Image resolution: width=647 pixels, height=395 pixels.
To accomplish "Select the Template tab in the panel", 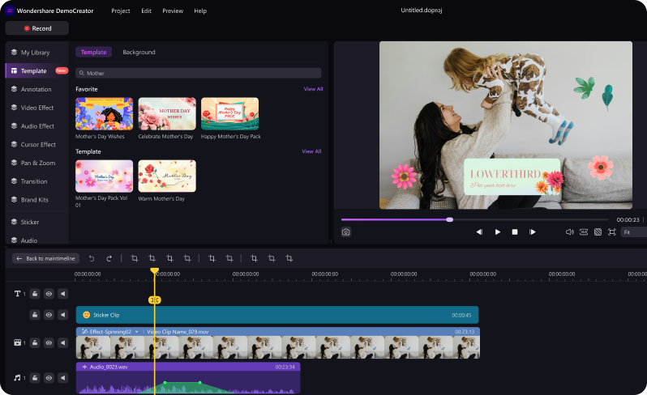I will 94,52.
